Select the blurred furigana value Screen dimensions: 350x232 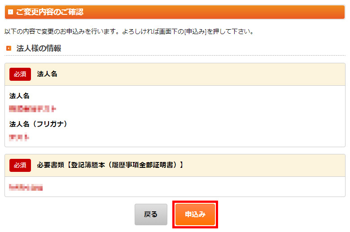tap(19, 137)
